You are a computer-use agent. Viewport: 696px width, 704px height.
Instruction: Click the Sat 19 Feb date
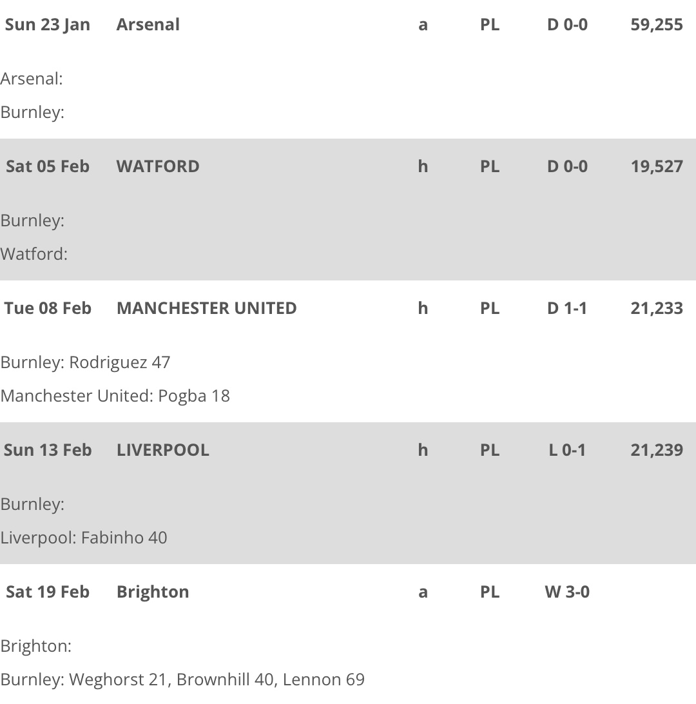coord(48,592)
